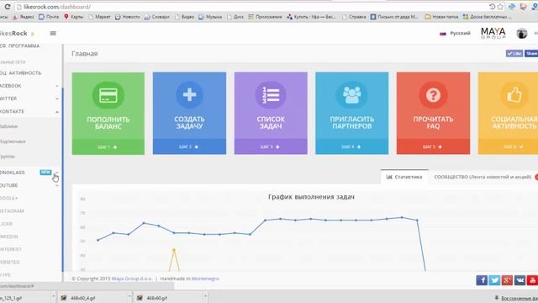Open the Новая папка bookmarks folder
This screenshot has width=538, height=303.
[441, 17]
